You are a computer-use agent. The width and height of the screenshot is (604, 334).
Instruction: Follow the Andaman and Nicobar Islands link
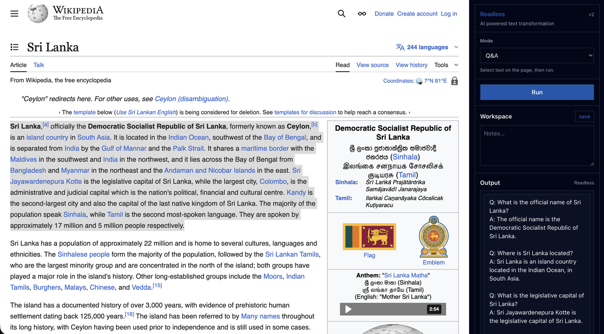click(210, 171)
